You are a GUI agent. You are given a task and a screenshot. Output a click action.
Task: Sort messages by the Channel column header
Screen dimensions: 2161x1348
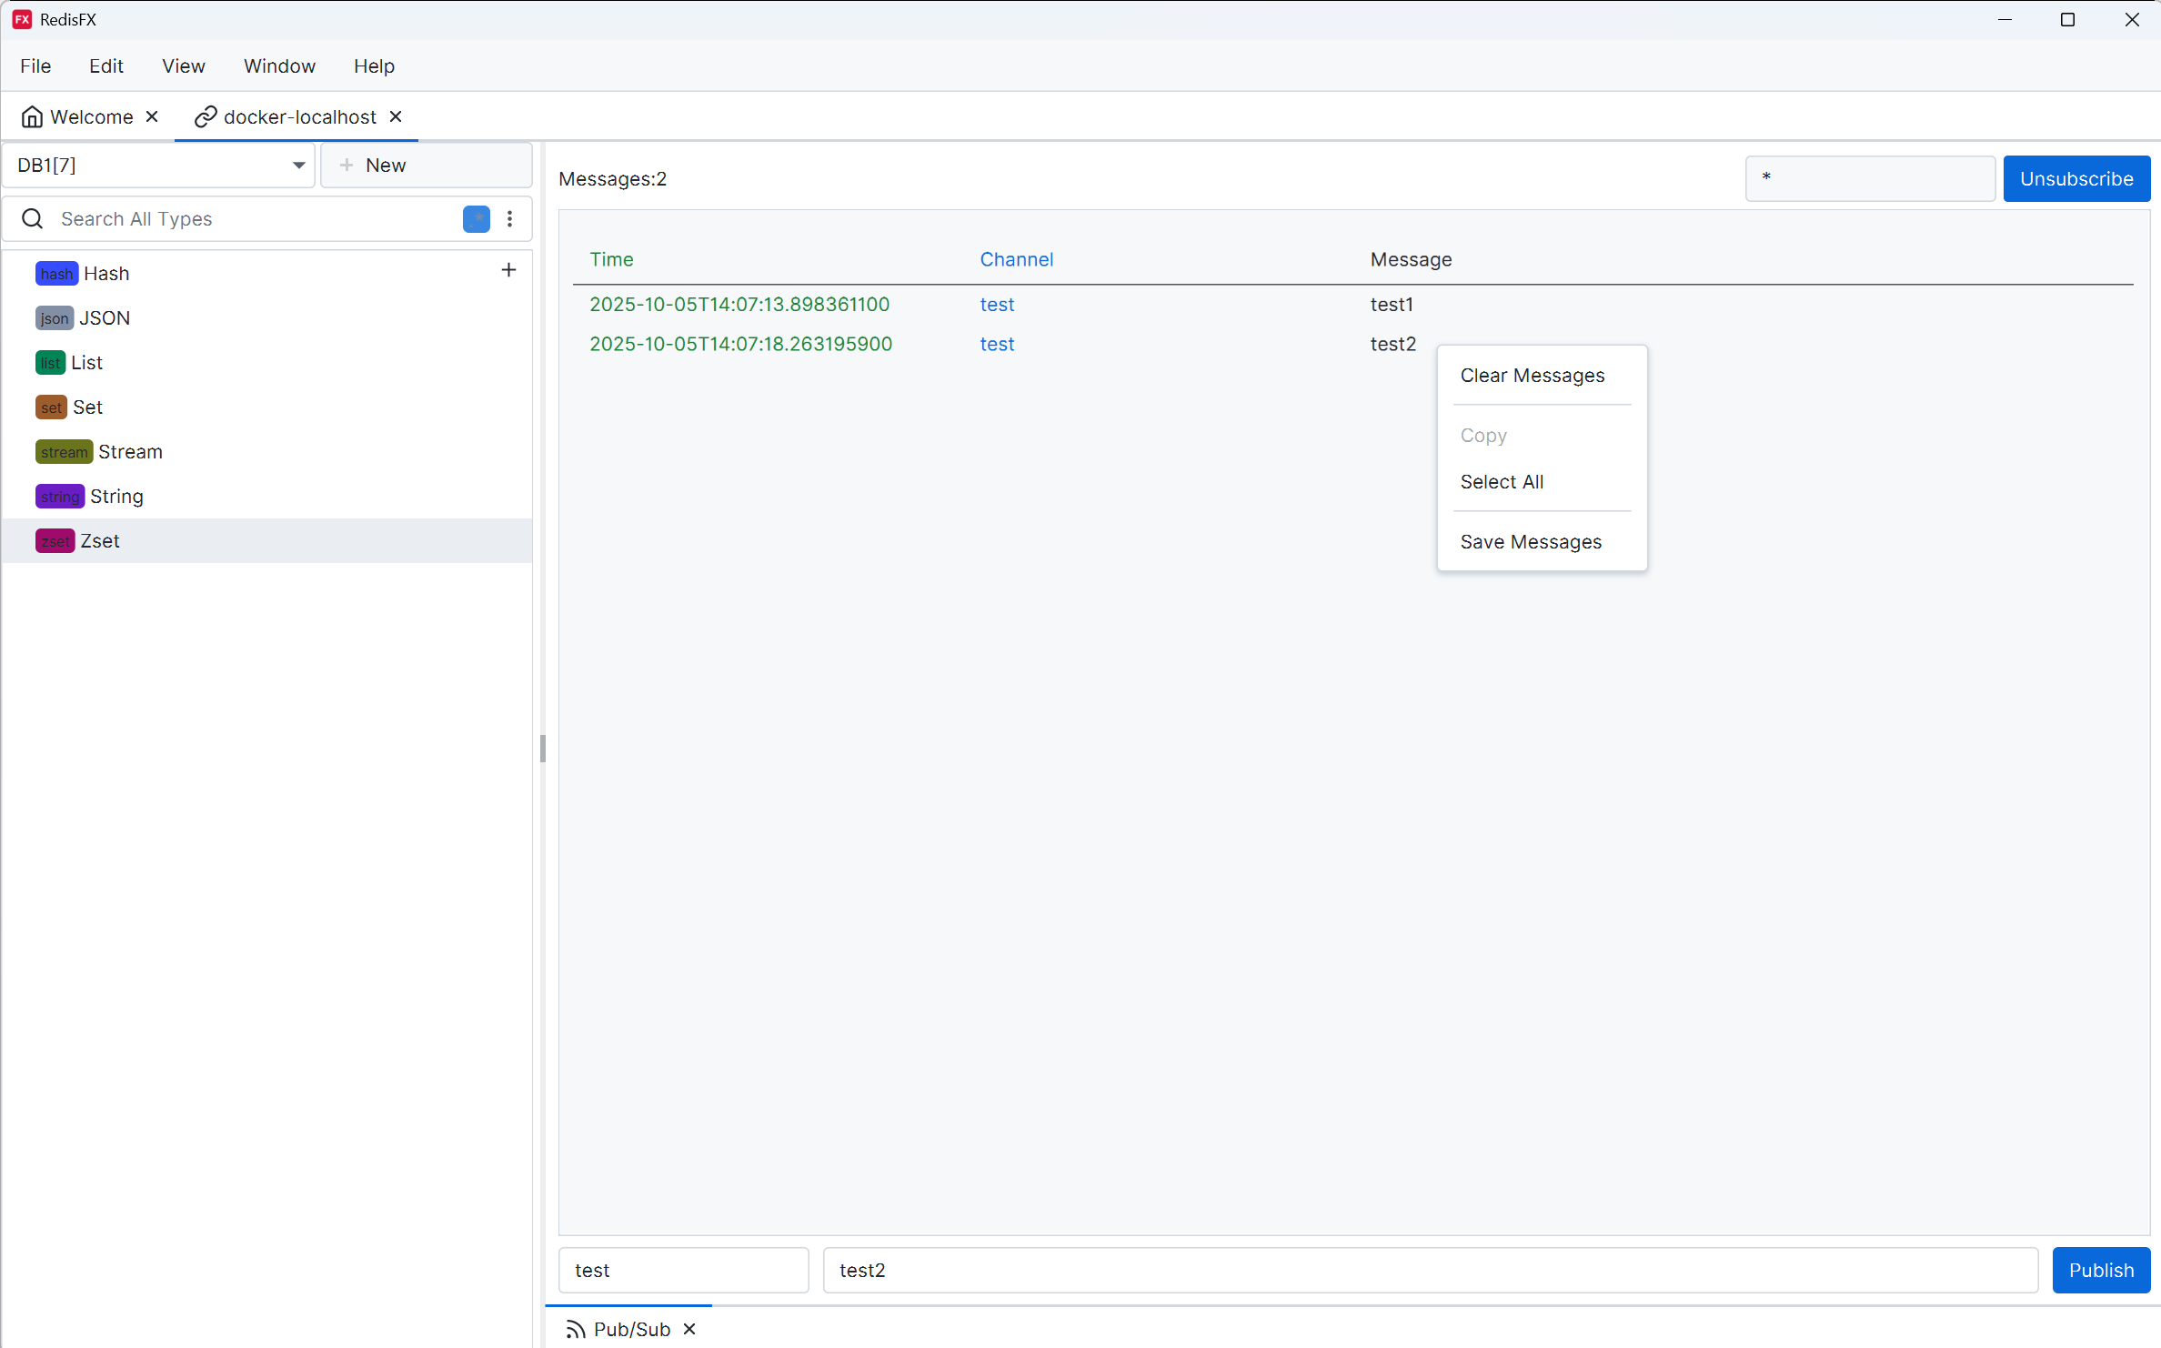[x=1016, y=259]
